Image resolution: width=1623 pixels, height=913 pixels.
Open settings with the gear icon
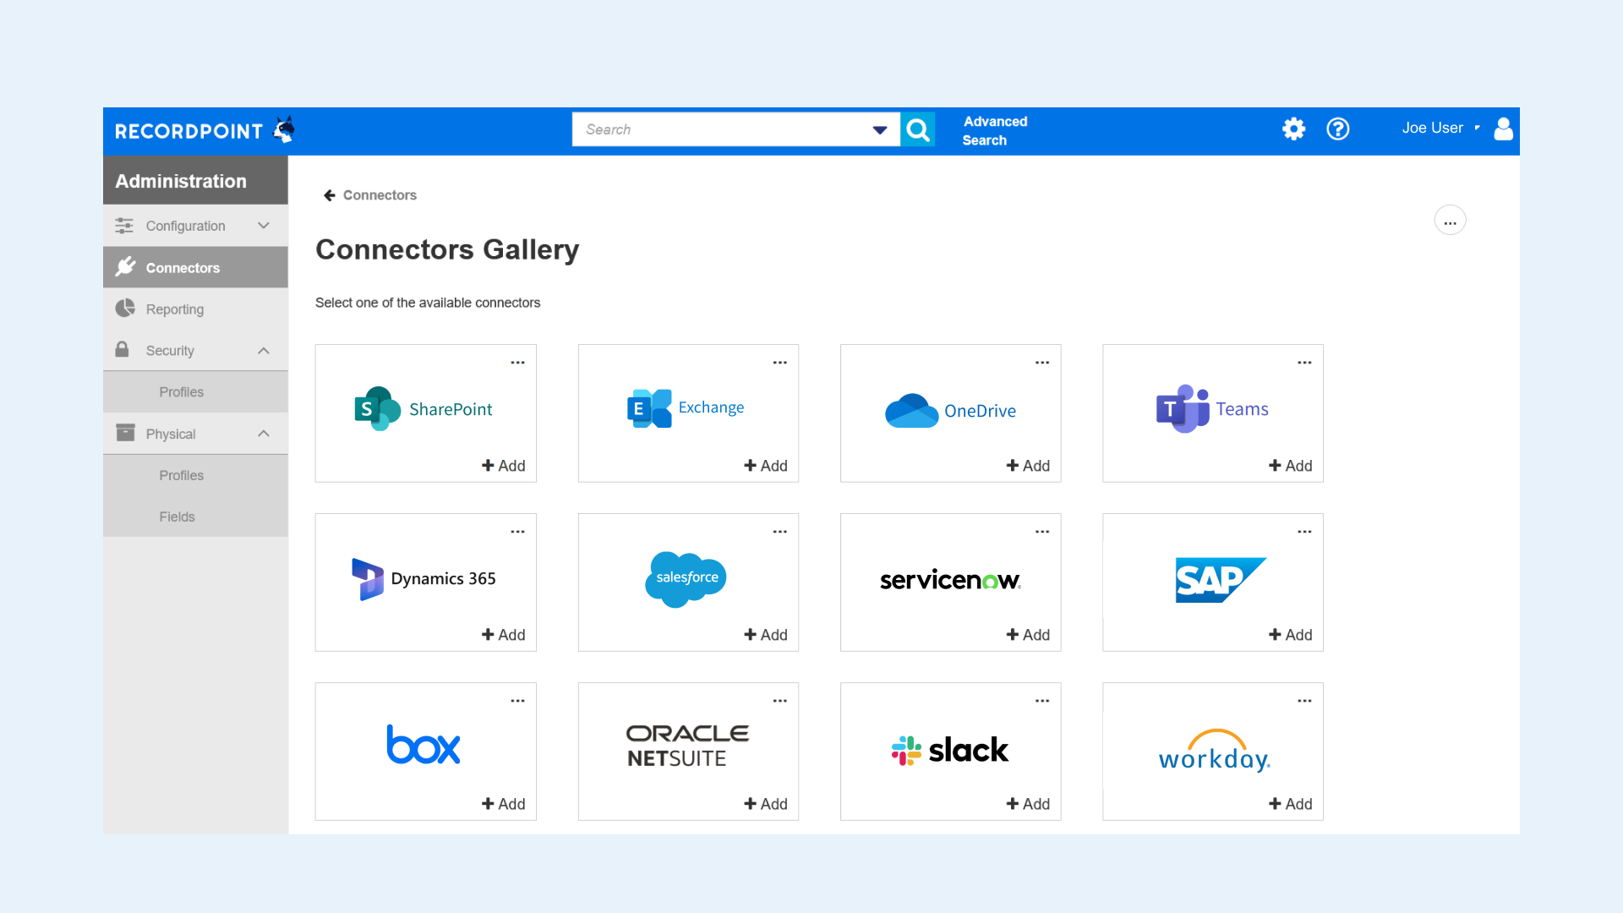[1293, 128]
